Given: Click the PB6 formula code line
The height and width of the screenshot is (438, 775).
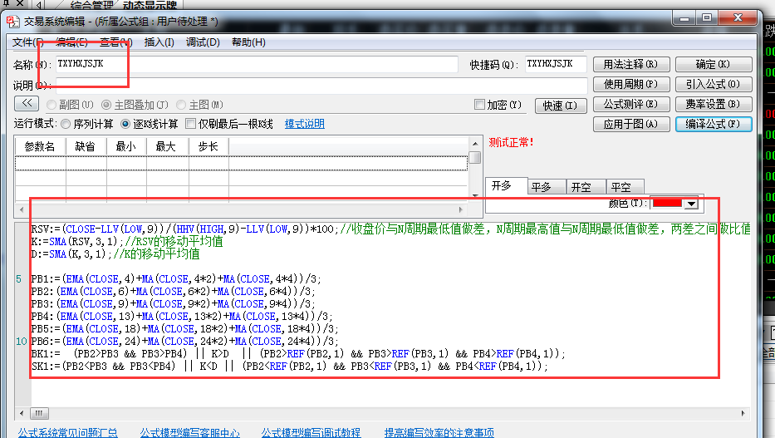Looking at the screenshot, I should click(x=184, y=341).
